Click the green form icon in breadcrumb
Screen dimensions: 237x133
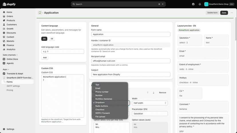(x=40, y=13)
